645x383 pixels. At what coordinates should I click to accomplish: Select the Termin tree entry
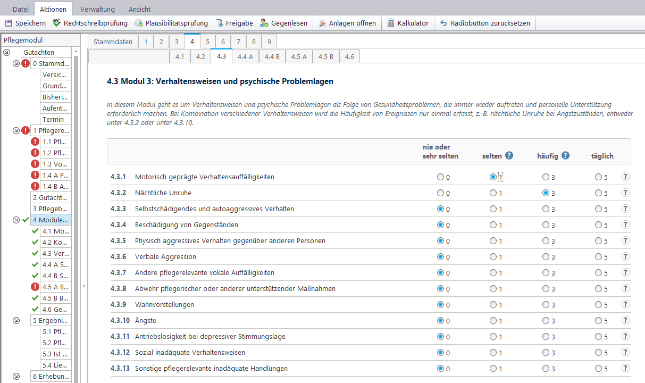point(55,120)
